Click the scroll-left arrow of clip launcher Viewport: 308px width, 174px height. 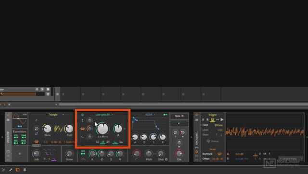(x=56, y=105)
